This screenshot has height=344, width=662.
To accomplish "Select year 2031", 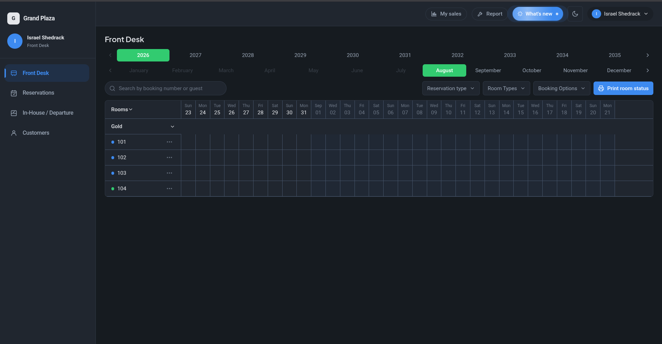I will (x=405, y=55).
